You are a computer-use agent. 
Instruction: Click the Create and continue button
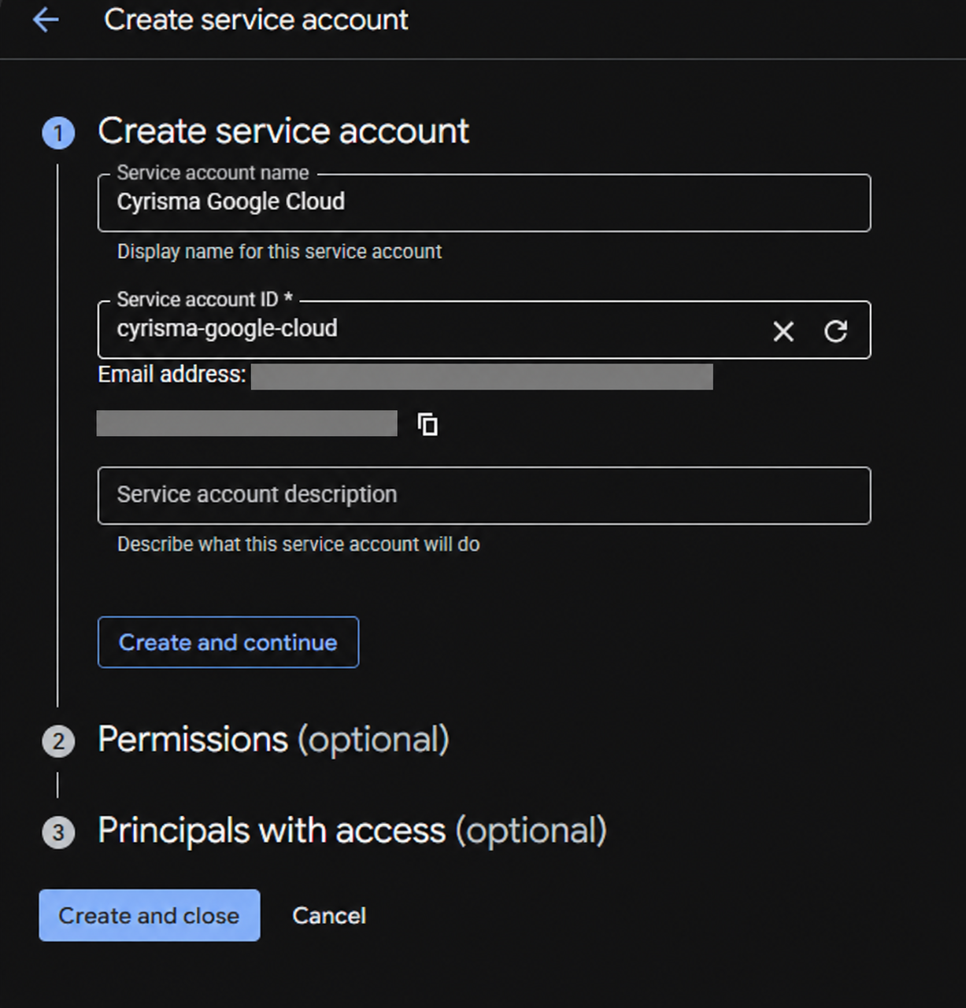tap(228, 642)
